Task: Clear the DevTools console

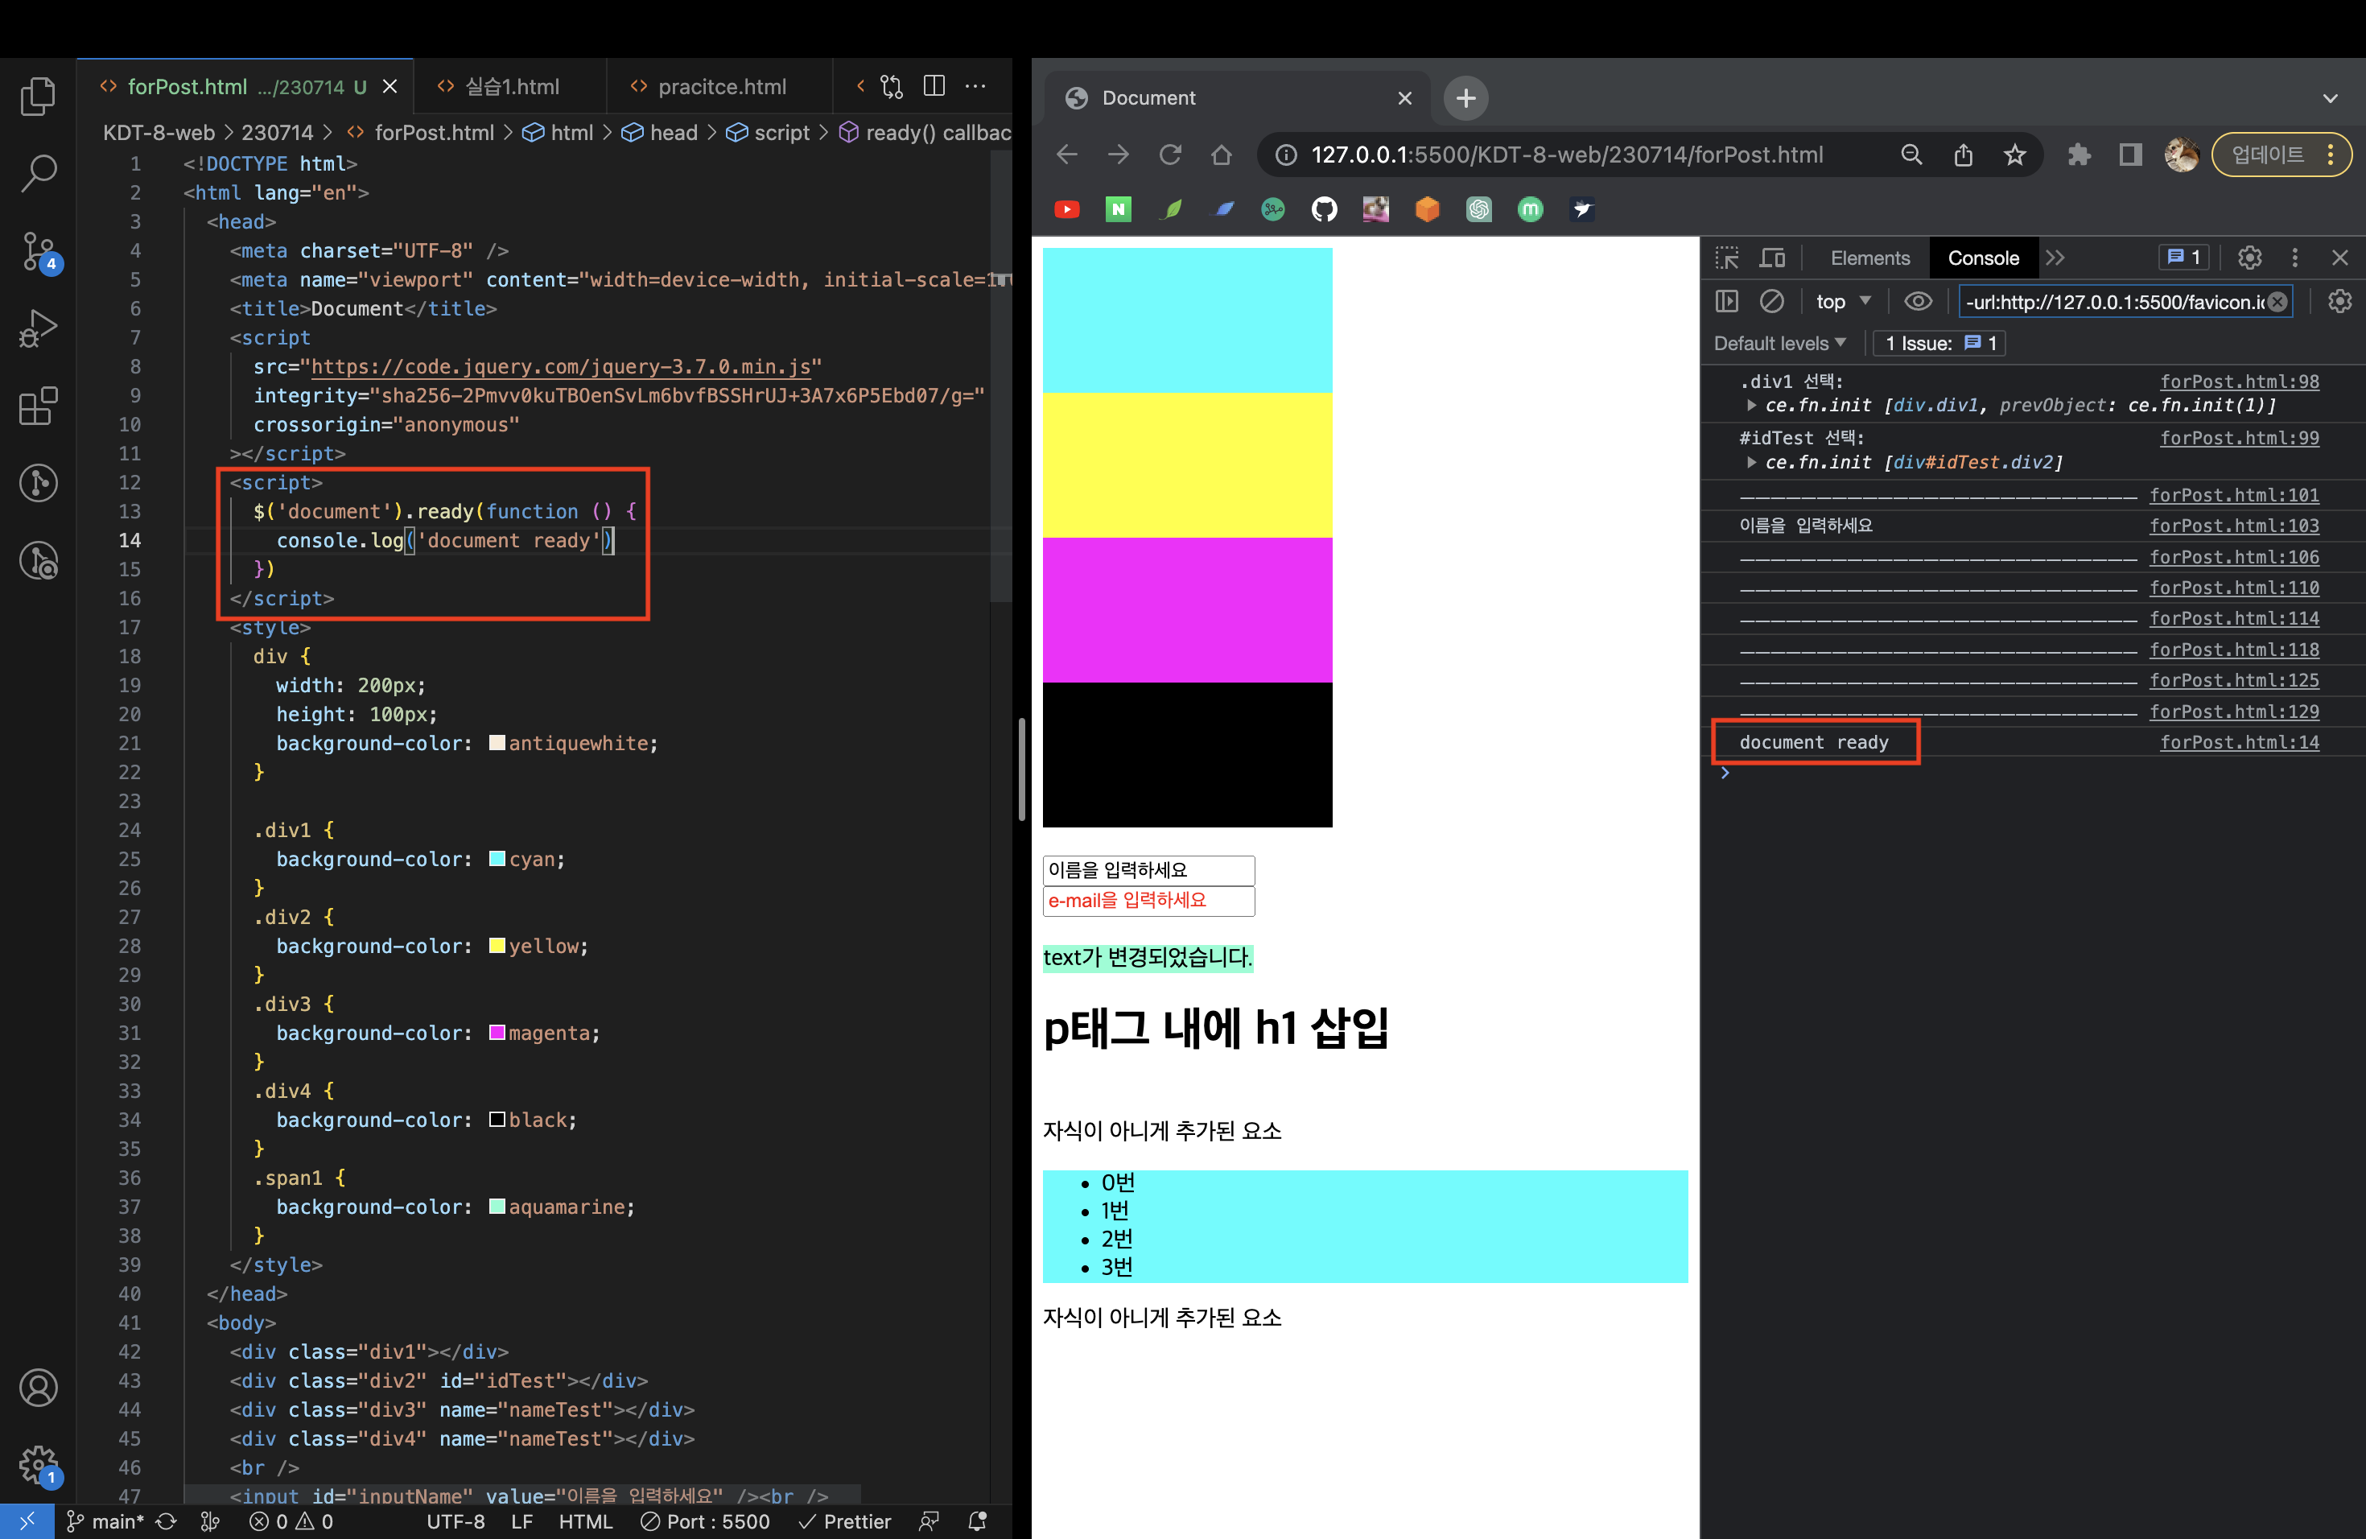Action: pos(1771,301)
